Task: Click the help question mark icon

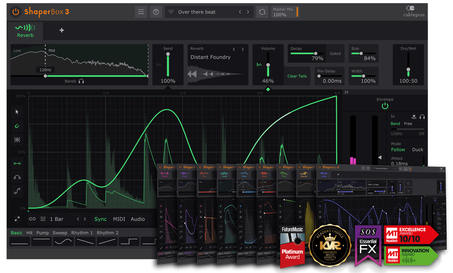Action: [156, 12]
